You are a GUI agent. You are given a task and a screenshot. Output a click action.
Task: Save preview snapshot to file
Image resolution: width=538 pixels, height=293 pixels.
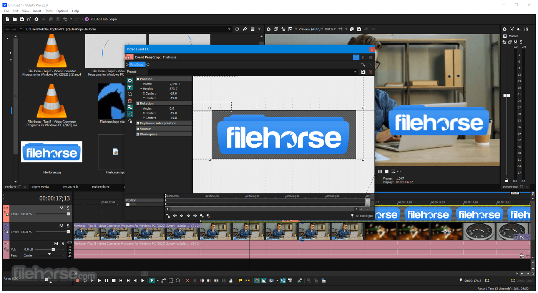click(x=359, y=29)
